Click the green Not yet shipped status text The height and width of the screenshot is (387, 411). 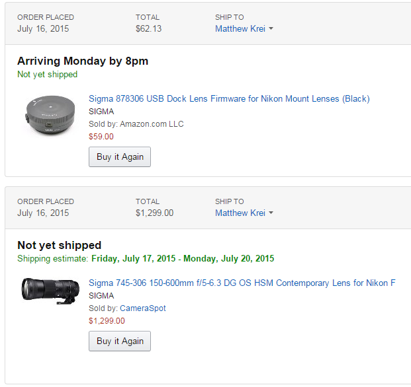tap(48, 75)
